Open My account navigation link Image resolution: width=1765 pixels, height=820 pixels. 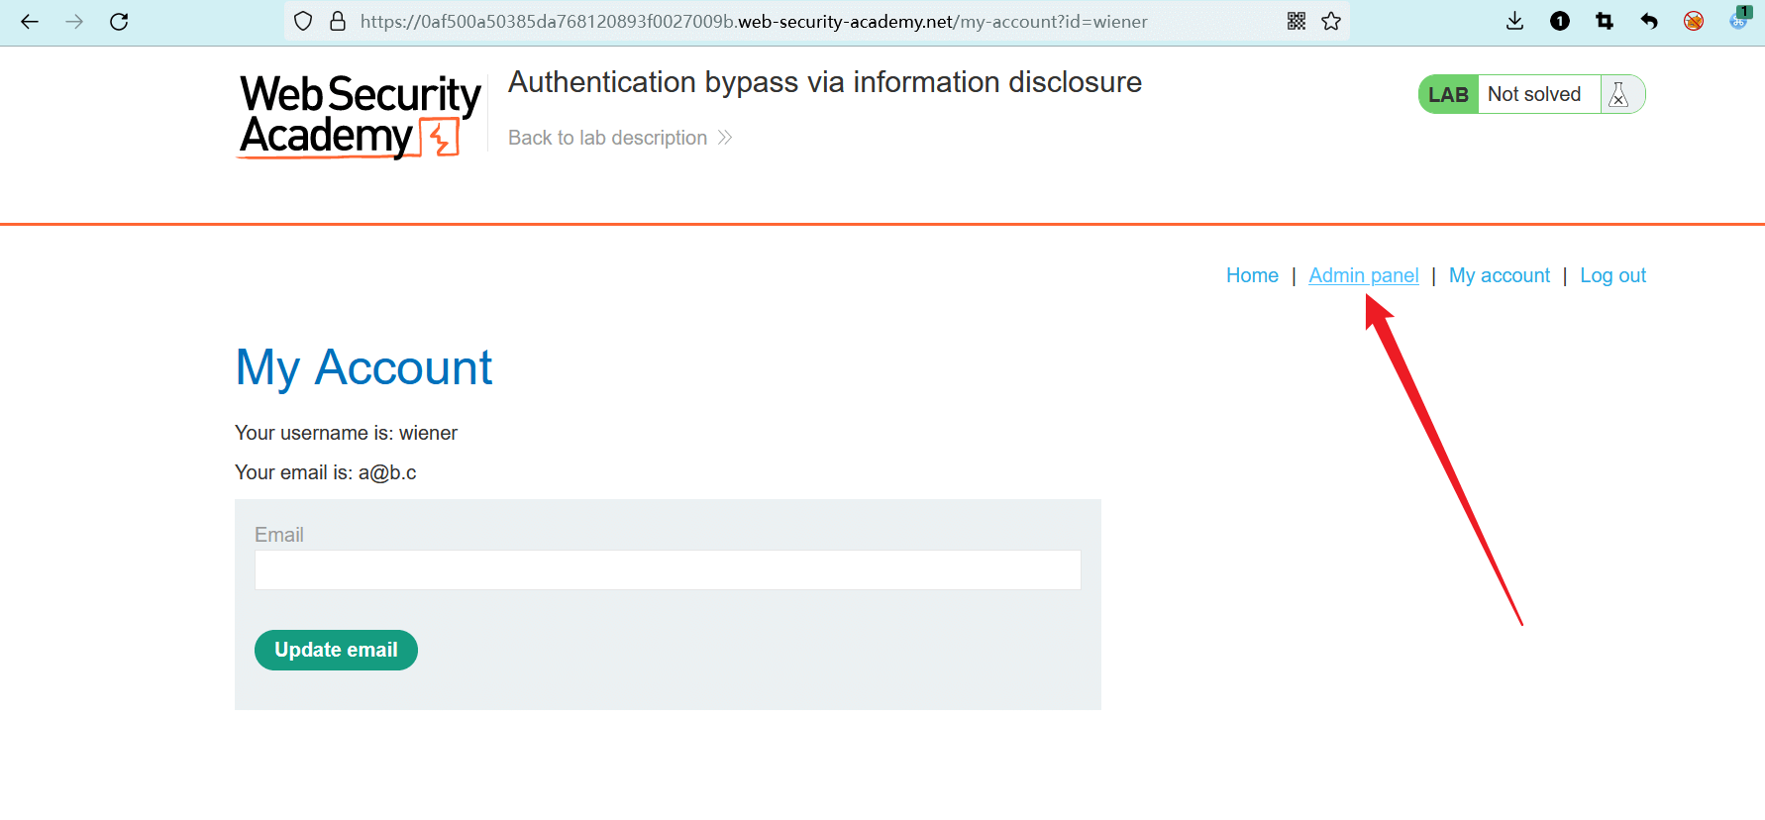(1499, 275)
